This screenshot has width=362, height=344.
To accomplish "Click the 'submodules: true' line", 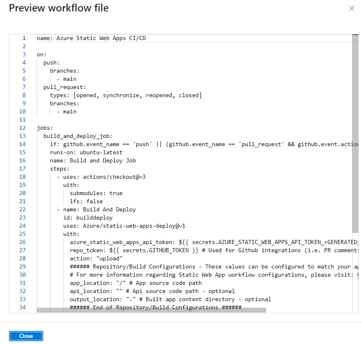I will [96, 193].
